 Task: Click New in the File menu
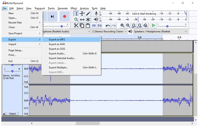[22, 13]
